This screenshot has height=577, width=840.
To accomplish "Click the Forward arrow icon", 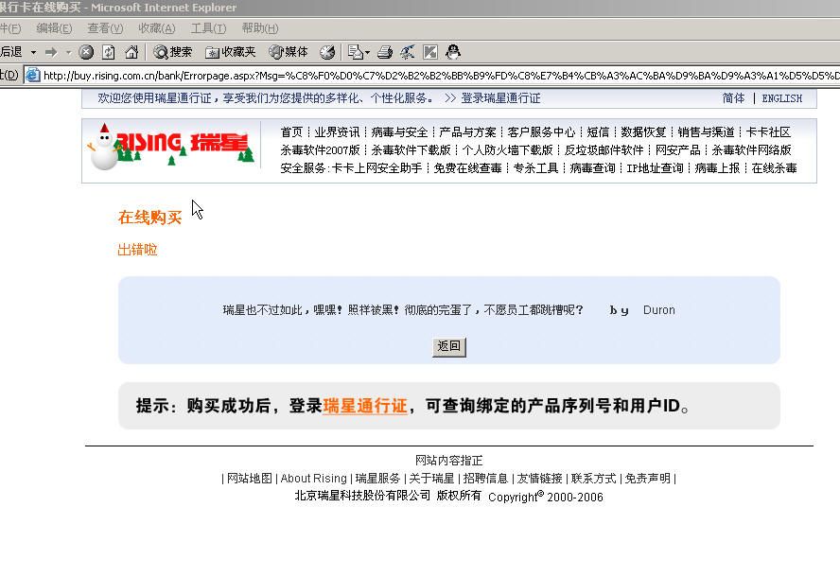I will pos(51,52).
